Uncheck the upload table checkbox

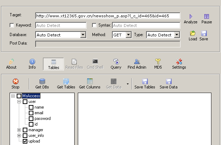25,141
